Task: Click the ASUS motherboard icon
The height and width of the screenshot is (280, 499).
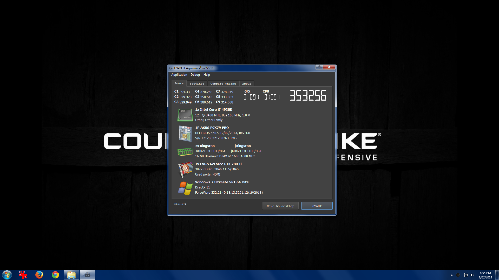Action: pos(185,133)
